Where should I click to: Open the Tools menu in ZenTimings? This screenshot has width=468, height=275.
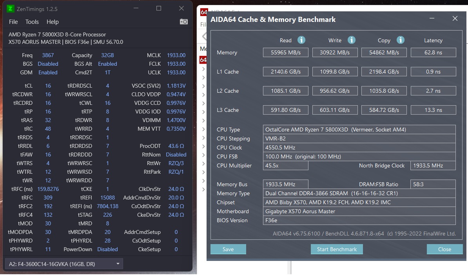click(32, 22)
